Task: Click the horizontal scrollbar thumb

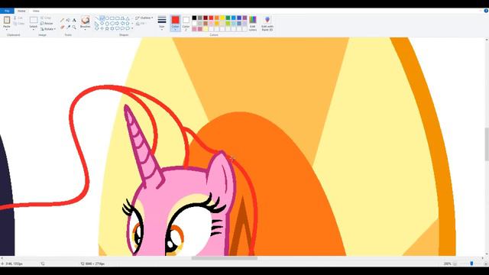Action: (225, 258)
